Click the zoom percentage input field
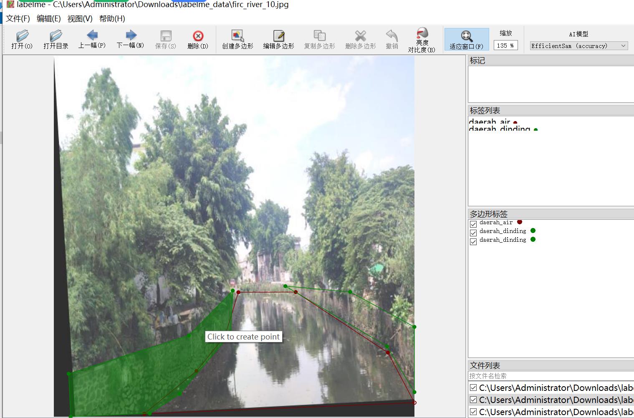This screenshot has width=634, height=418. (x=505, y=46)
